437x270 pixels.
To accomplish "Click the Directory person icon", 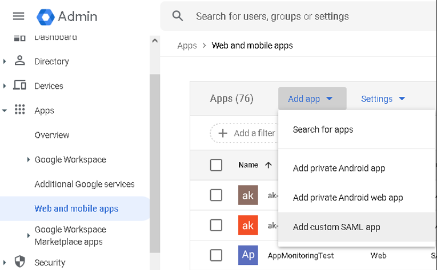I will click(20, 61).
